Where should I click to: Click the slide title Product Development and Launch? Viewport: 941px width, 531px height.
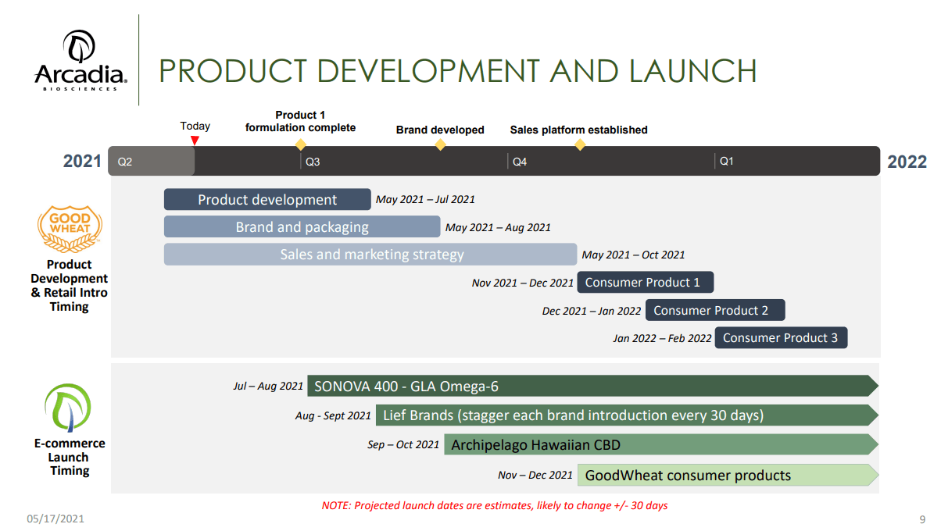click(458, 71)
